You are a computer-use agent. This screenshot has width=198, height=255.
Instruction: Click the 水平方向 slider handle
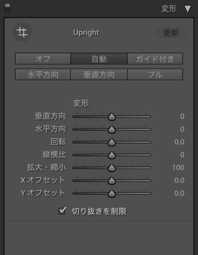coord(112,129)
